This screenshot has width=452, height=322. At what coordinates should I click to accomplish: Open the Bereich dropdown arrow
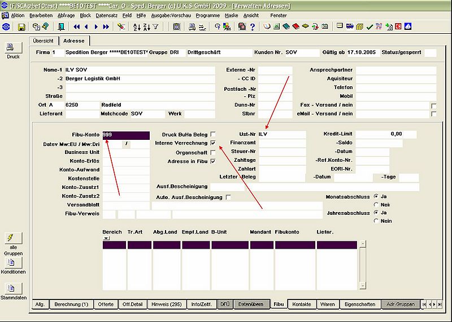tap(106, 238)
